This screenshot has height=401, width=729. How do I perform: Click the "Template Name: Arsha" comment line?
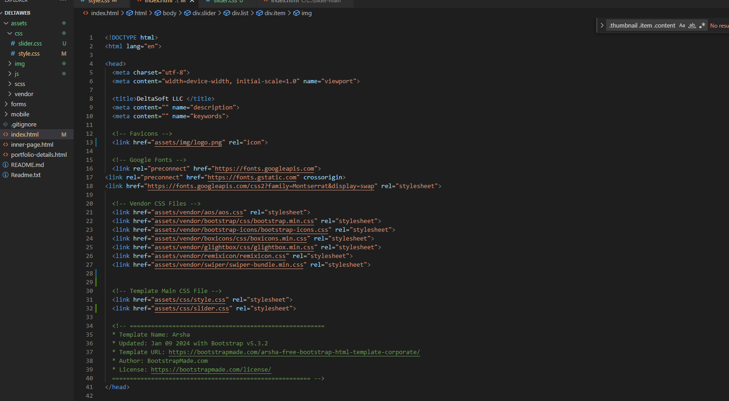click(x=151, y=335)
